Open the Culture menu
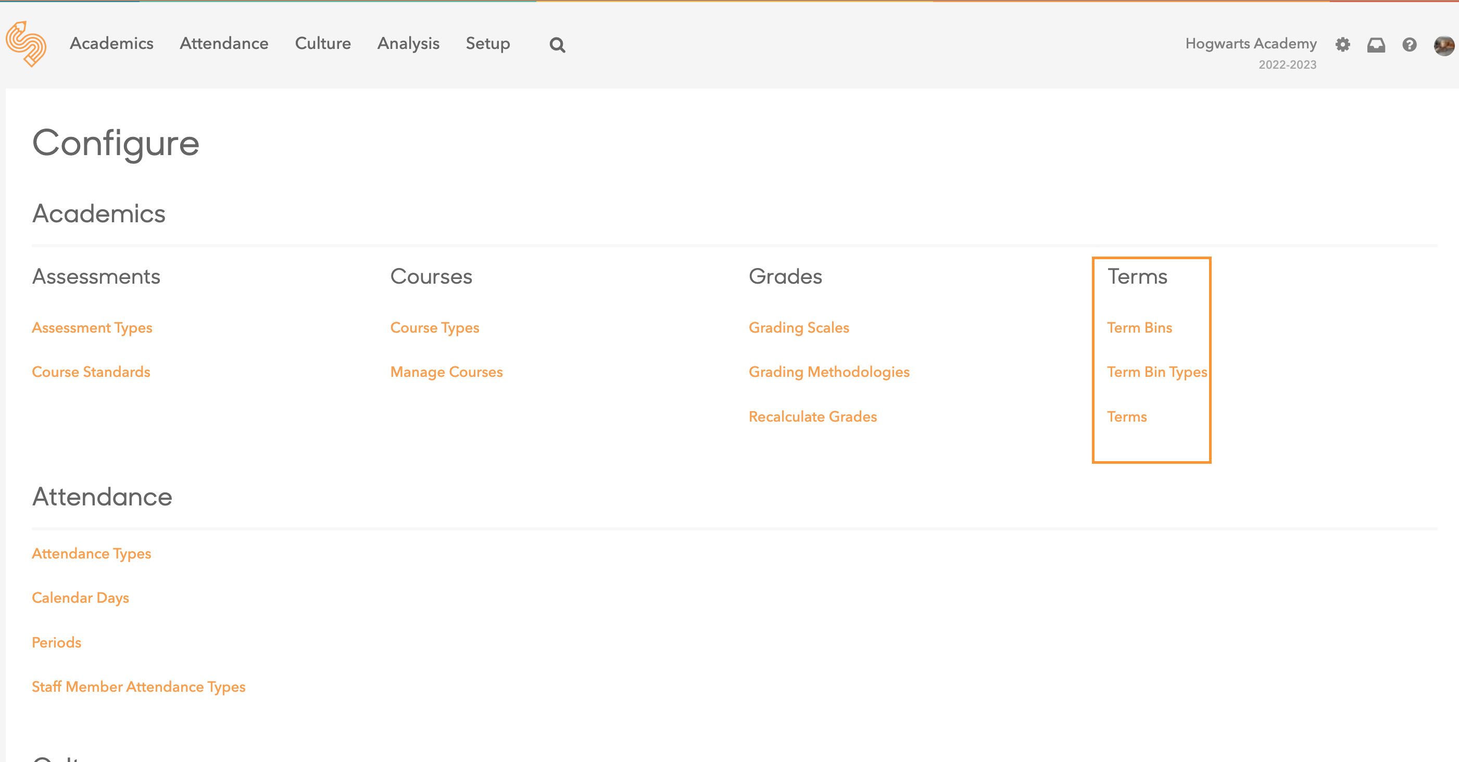The width and height of the screenshot is (1459, 762). click(x=323, y=44)
